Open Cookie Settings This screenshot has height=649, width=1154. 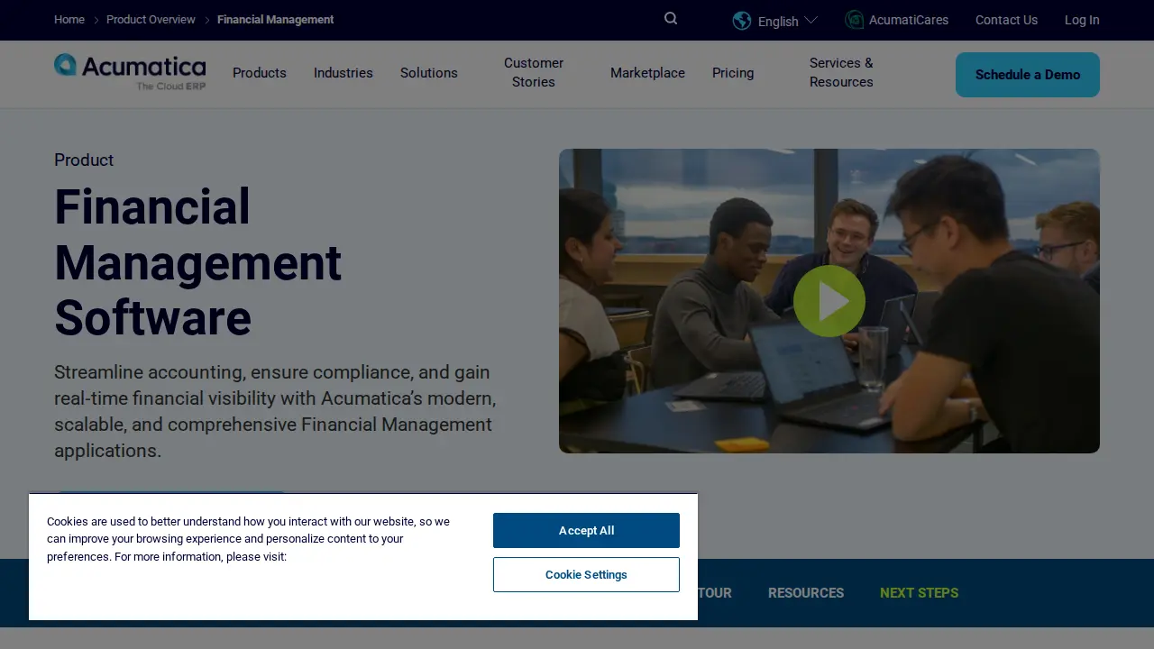point(586,574)
